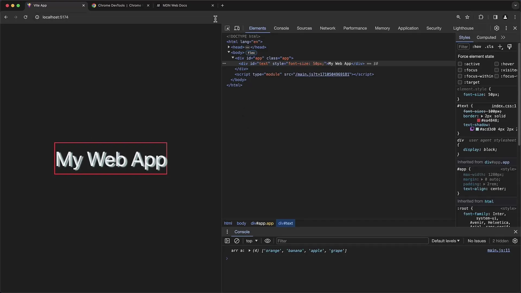Toggle the :focus force state checkbox

[460, 70]
